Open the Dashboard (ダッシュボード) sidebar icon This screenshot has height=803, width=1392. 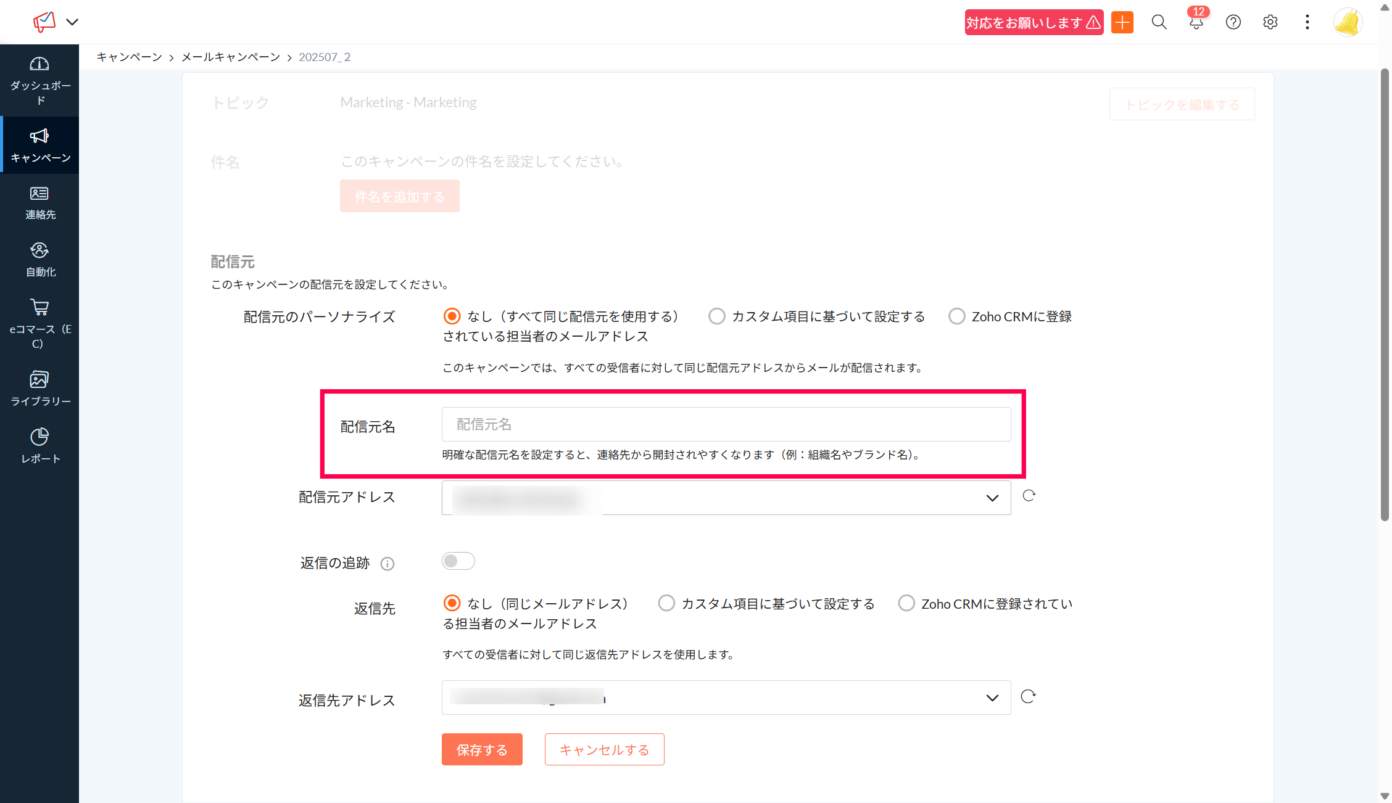pos(39,64)
